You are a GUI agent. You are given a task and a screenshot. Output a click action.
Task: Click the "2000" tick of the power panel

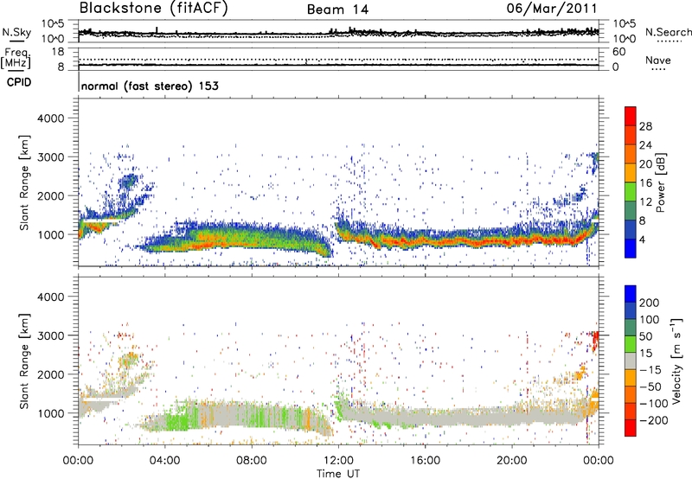(51, 195)
